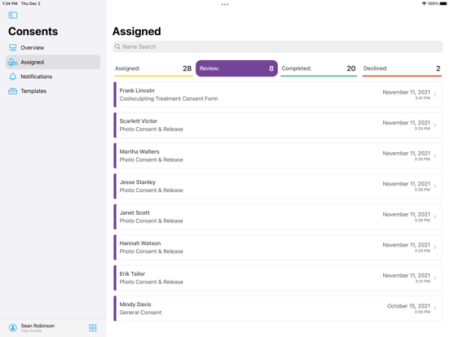
Task: Expand Frank Lincoln row chevron
Action: coord(435,94)
